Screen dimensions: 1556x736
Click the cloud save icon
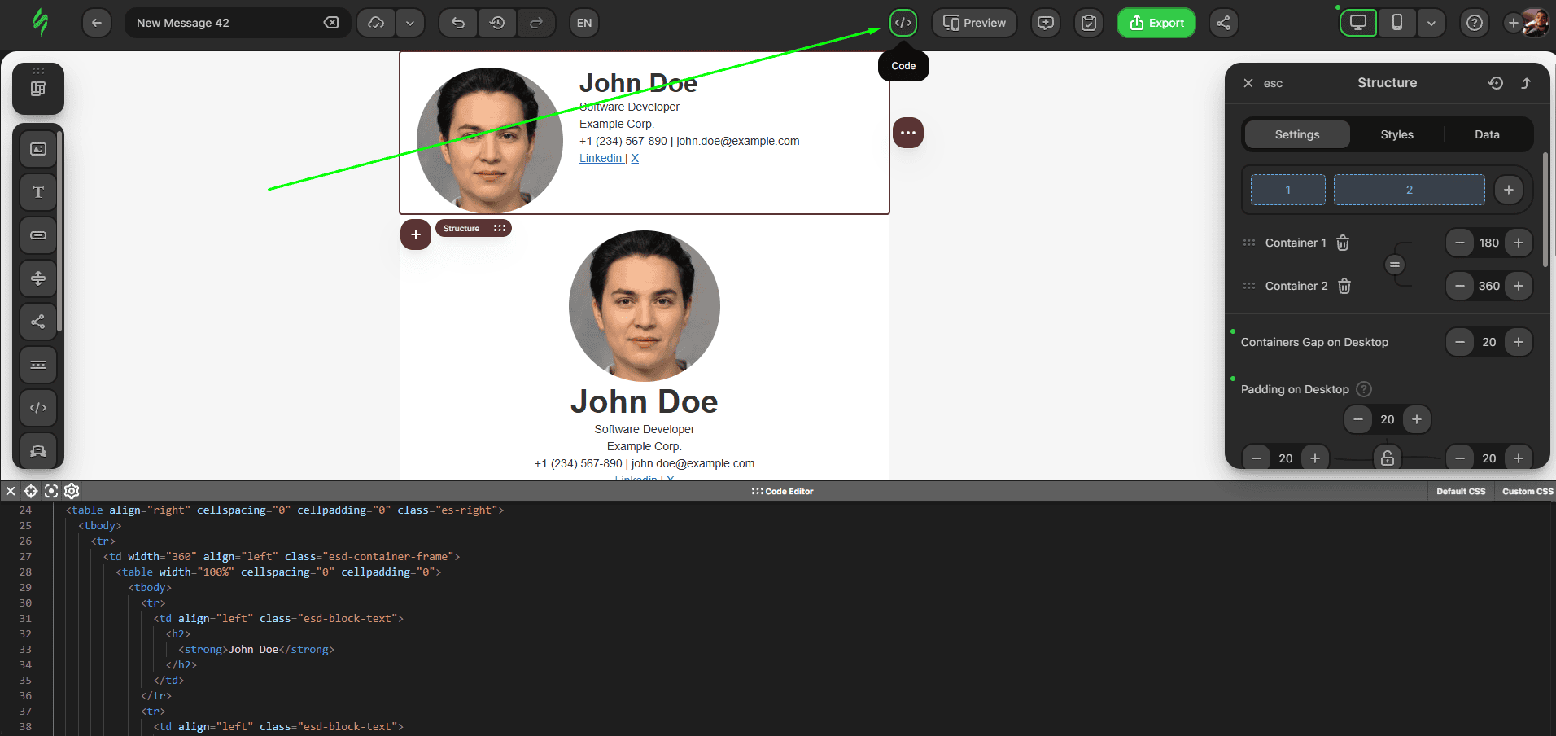pos(376,23)
